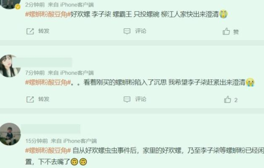Like the first post with thumbs-up
Screen dimensions: 264x168
coord(226,31)
